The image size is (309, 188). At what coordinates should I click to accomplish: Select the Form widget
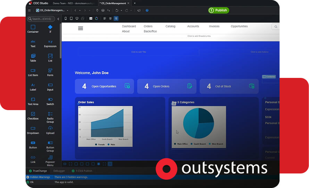[50, 72]
